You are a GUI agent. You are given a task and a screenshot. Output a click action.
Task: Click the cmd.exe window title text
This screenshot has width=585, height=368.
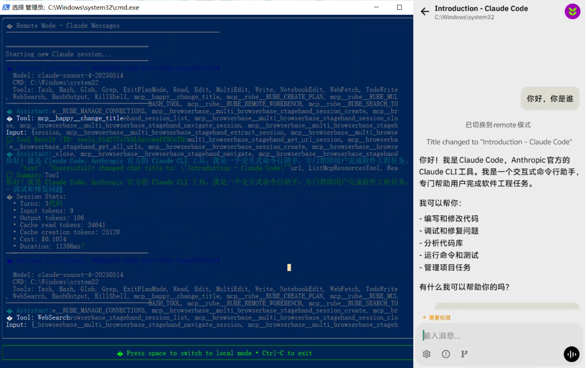(75, 7)
